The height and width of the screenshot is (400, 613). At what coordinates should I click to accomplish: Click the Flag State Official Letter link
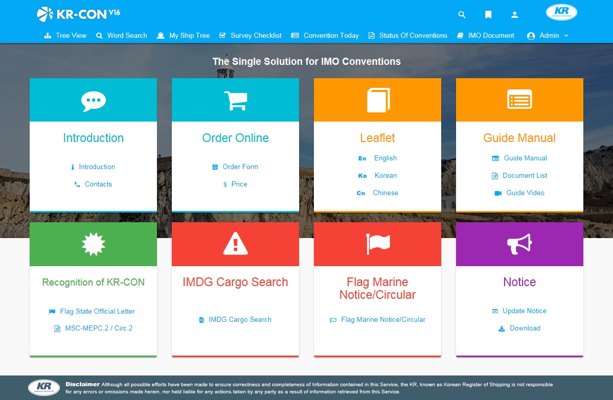click(x=97, y=312)
